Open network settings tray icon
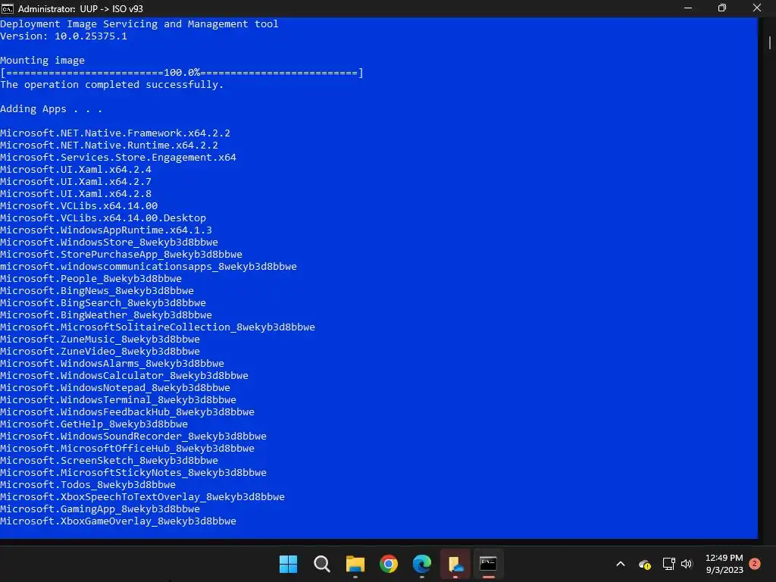The height and width of the screenshot is (582, 776). click(x=668, y=564)
